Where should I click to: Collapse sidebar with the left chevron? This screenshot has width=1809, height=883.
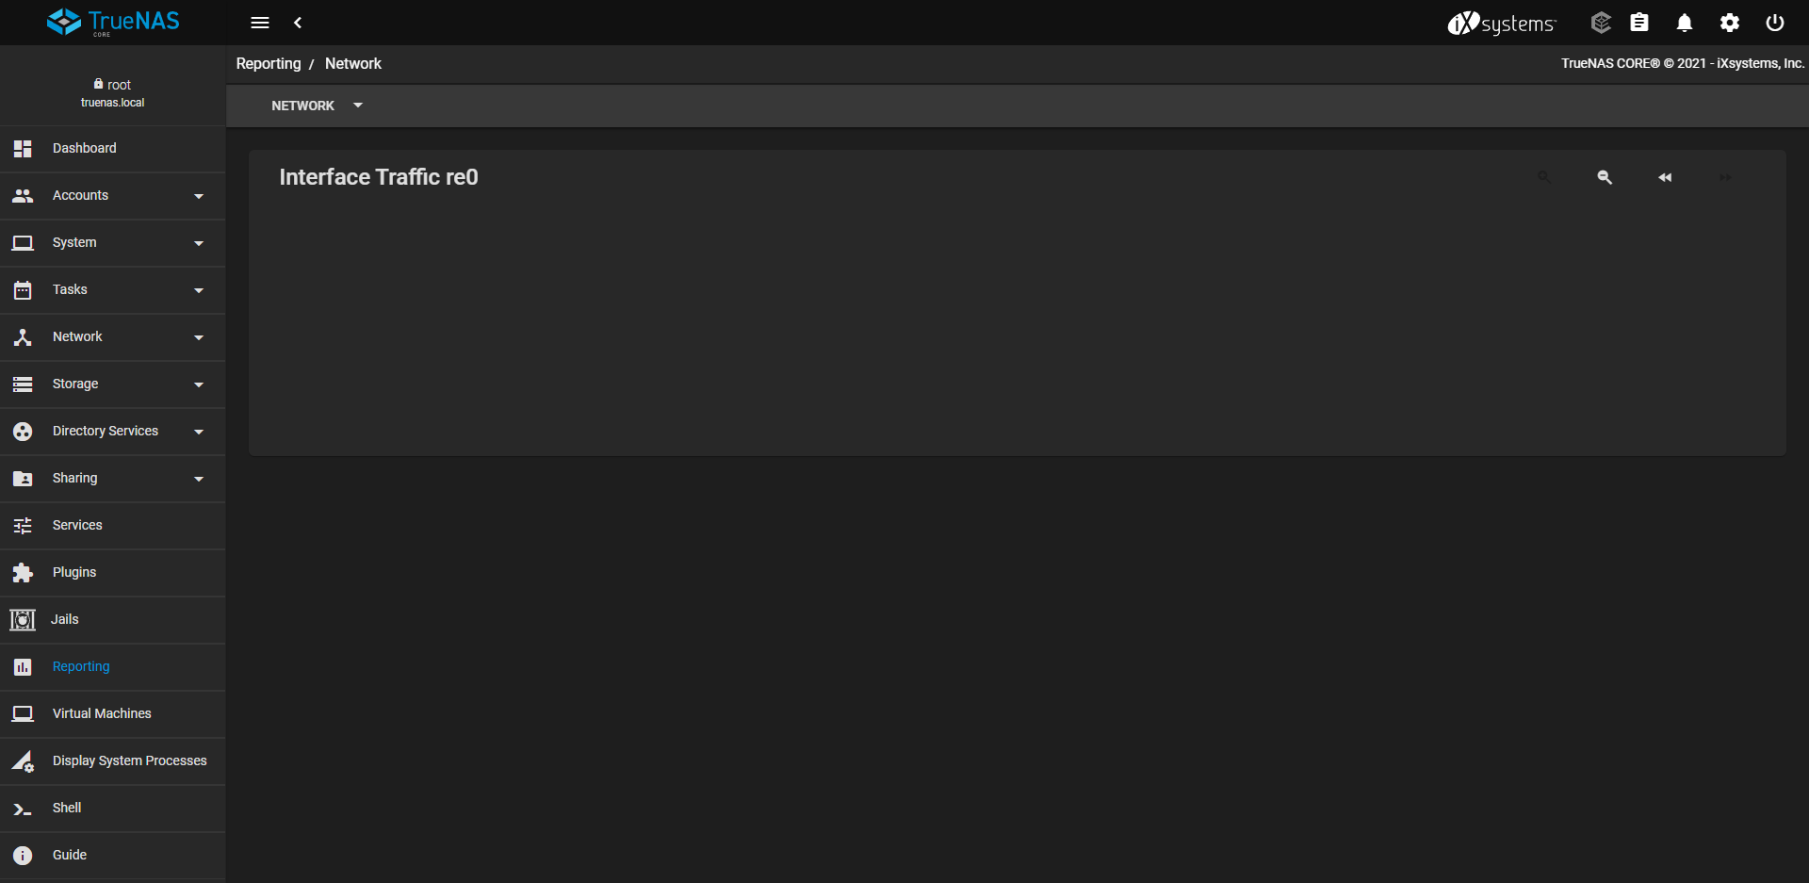[298, 23]
